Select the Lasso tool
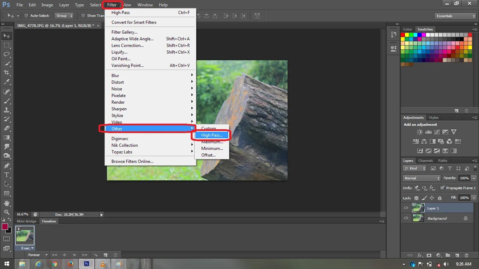The width and height of the screenshot is (479, 269). (7, 54)
